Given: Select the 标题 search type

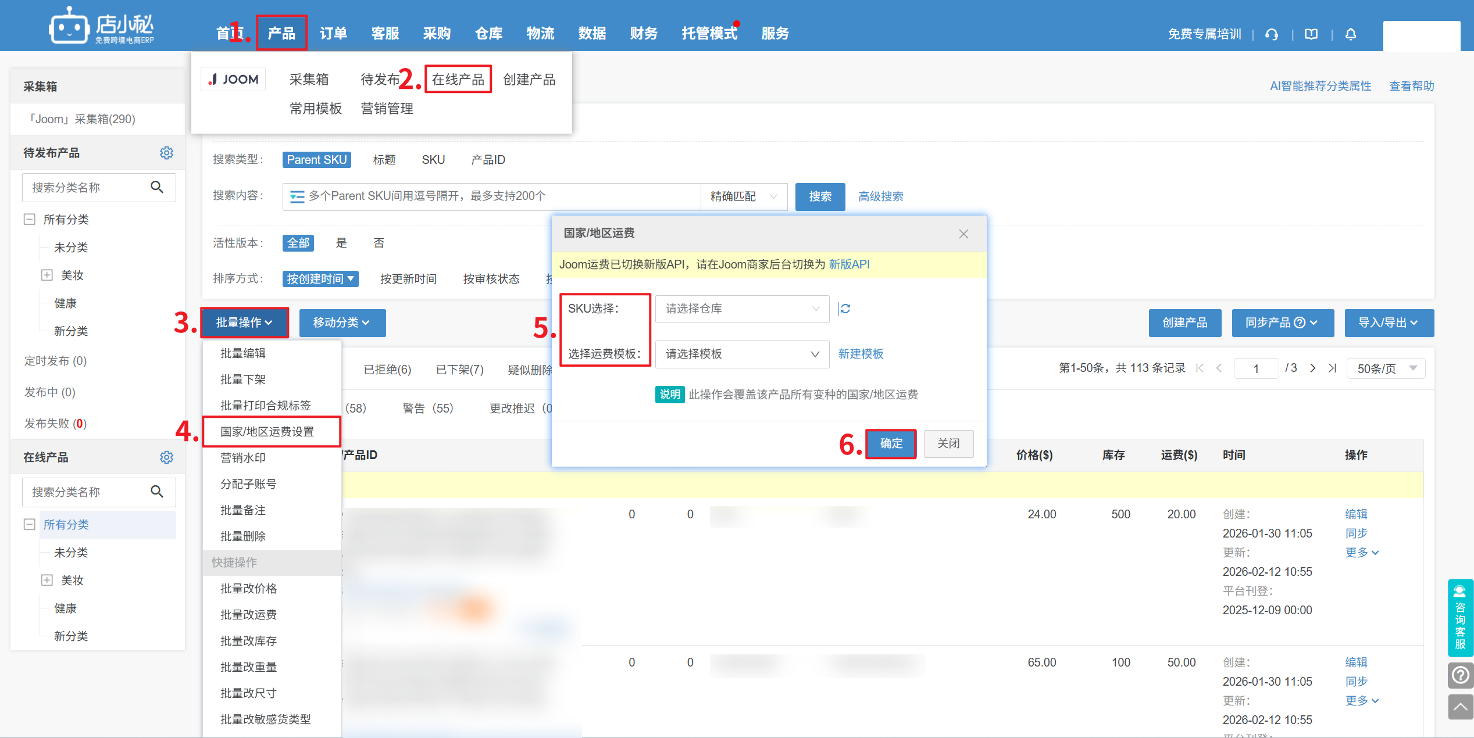Looking at the screenshot, I should (384, 160).
